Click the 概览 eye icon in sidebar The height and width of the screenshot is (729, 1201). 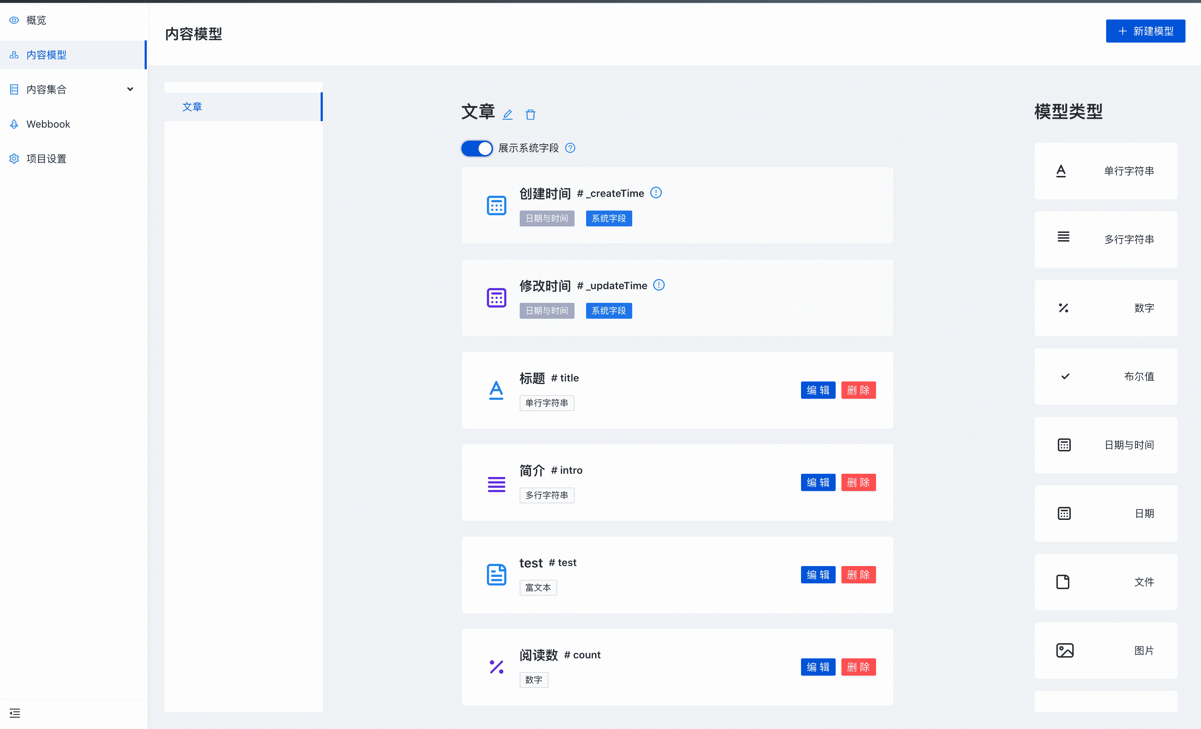pos(14,20)
